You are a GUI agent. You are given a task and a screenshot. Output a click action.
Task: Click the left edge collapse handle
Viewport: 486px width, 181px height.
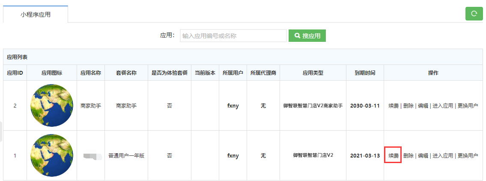[1, 131]
